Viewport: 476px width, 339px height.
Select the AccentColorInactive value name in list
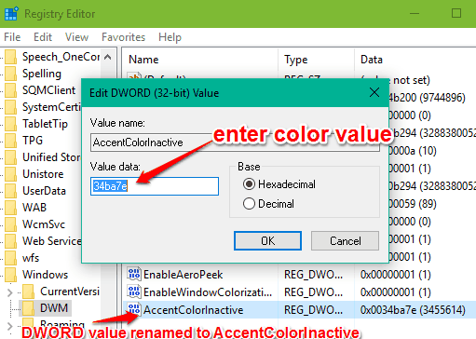[x=193, y=310]
